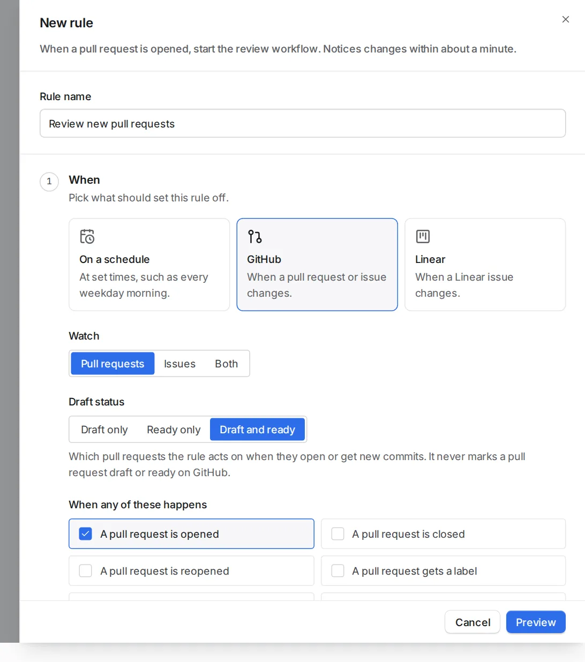Screen dimensions: 585x662
Task: Set Draft status to Draft only
Action: (x=104, y=430)
